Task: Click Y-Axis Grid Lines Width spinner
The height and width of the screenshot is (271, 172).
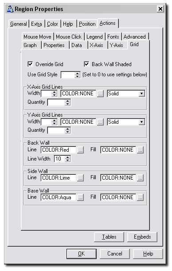Action: click(55, 122)
